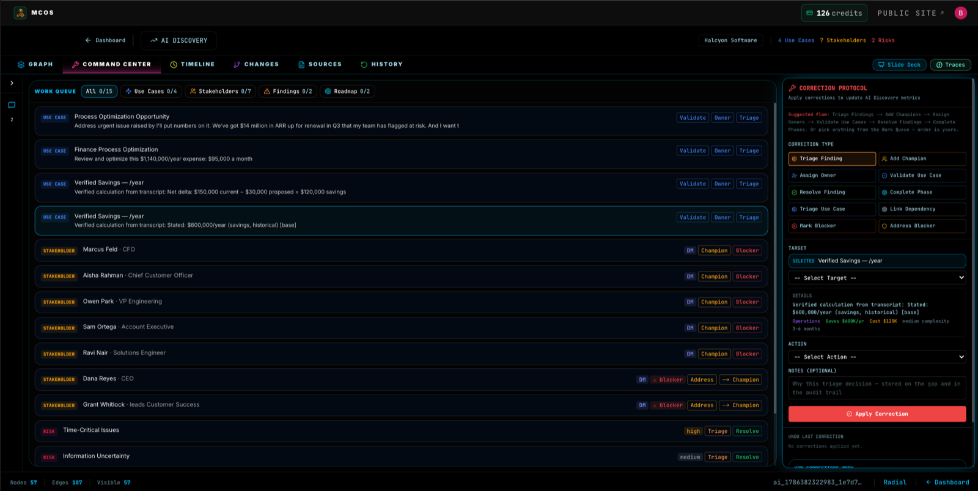
Task: Click the 4 Use Cases counter
Action: (x=796, y=40)
